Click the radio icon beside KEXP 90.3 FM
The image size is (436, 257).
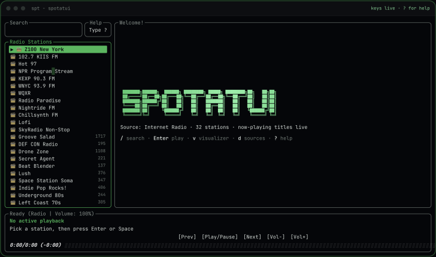click(x=13, y=78)
